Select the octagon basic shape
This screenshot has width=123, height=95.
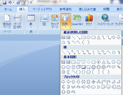[x=99, y=62]
